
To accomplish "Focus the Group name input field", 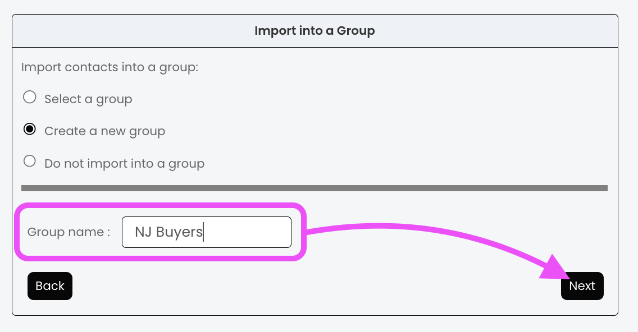I will coord(247,232).
